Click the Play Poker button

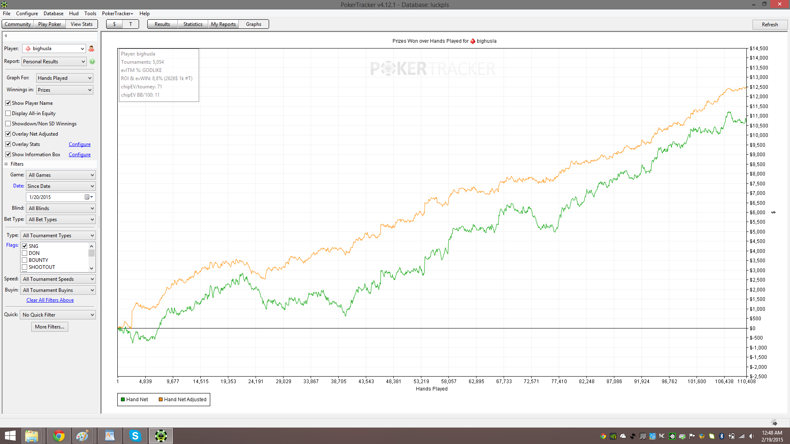[x=49, y=24]
